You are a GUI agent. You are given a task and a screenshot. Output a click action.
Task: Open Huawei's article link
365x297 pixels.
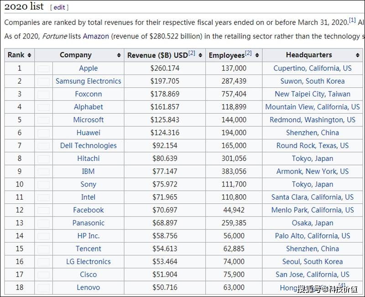click(88, 133)
